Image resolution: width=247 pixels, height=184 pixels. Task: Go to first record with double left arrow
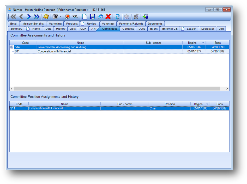pyautogui.click(x=14, y=16)
